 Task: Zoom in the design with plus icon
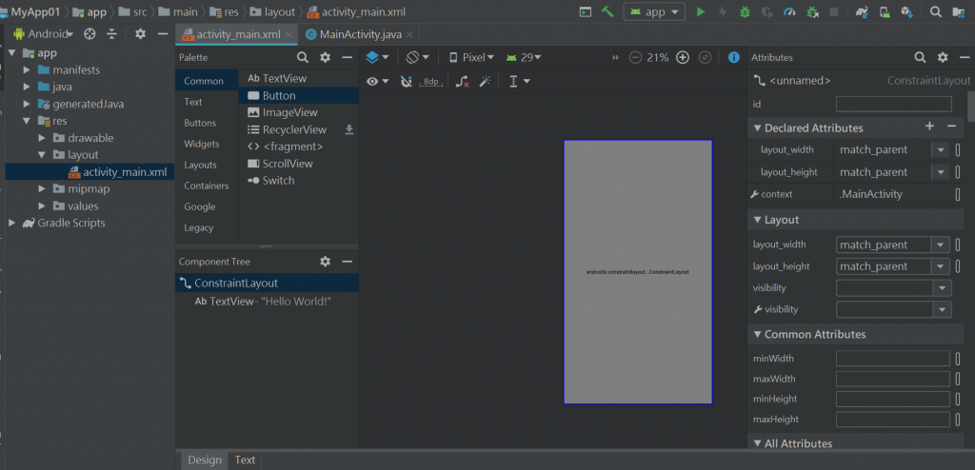[x=683, y=57]
